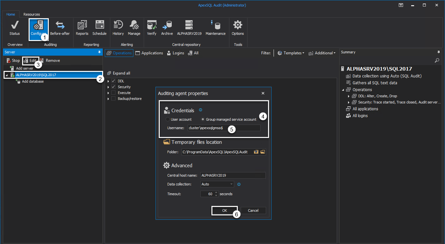Switch to the Applications filter tab
445x244 pixels.
coord(149,53)
